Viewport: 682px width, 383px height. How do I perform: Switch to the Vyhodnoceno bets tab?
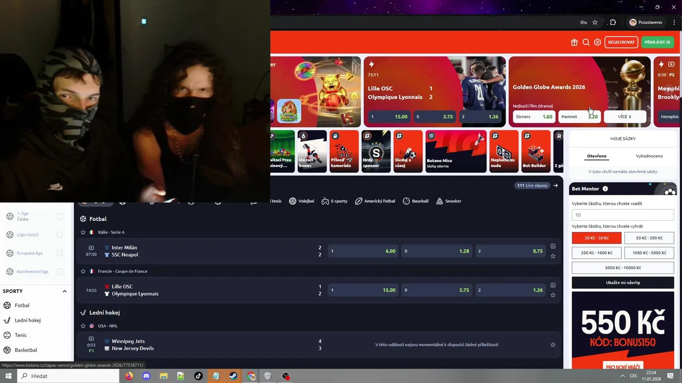pos(649,156)
